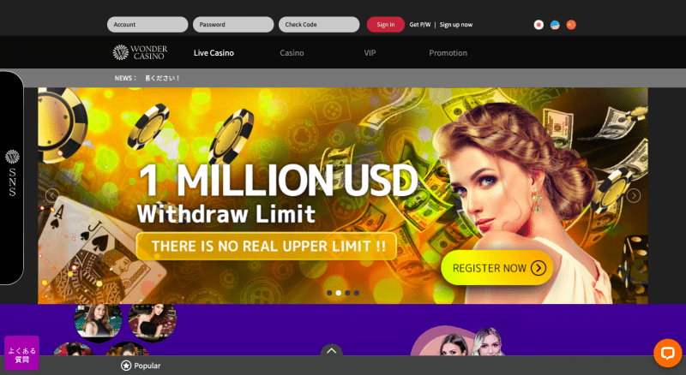Click the Wonder Casino logo
The width and height of the screenshot is (686, 375).
(140, 52)
